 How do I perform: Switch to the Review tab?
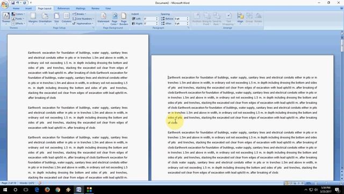(95, 9)
